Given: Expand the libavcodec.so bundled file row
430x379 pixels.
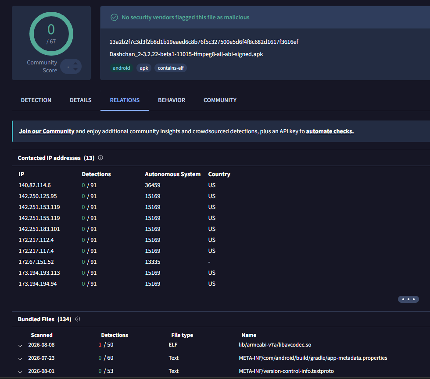Looking at the screenshot, I should 20,346.
